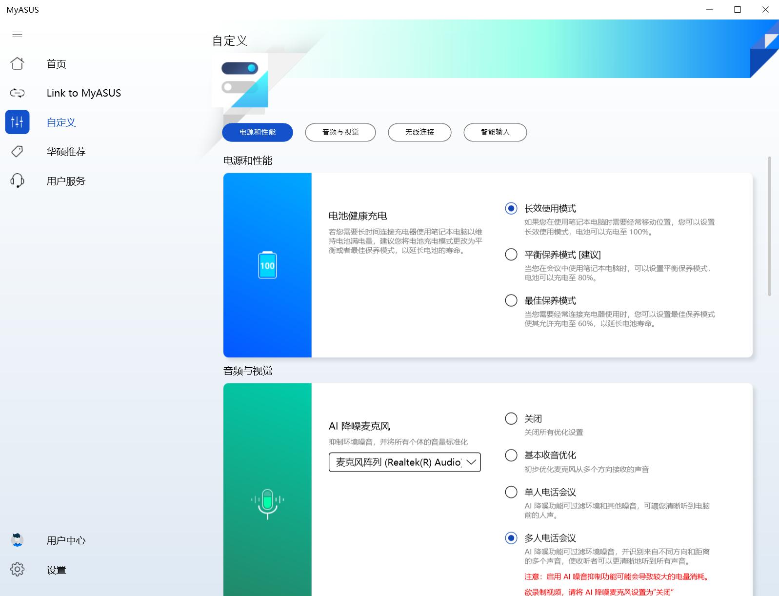Click the red 欲录制视频 notice
This screenshot has height=596, width=779.
599,592
